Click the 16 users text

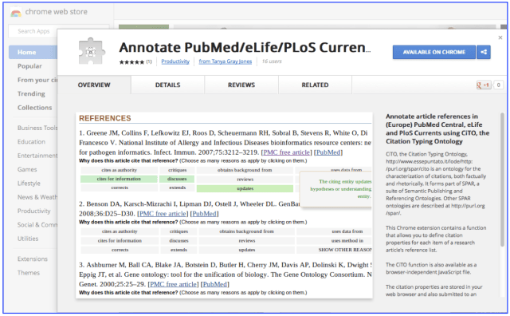coord(272,61)
